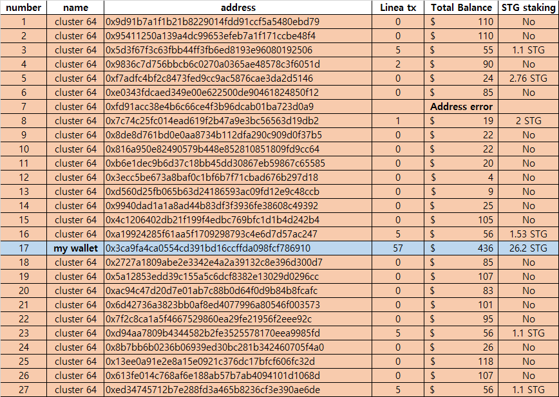Click the 'my wallet' name cell
This screenshot has height=397, width=559.
tap(75, 248)
